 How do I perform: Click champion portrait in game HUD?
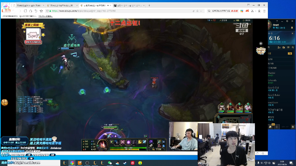[103, 144]
